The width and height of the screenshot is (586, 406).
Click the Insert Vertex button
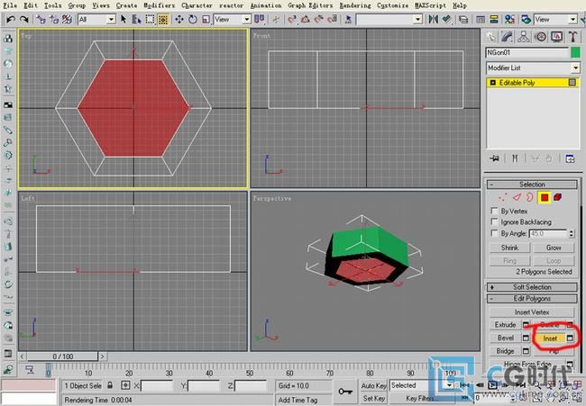(x=532, y=312)
